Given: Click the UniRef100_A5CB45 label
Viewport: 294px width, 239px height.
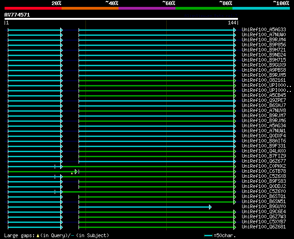Looking at the screenshot, I should click(264, 96).
